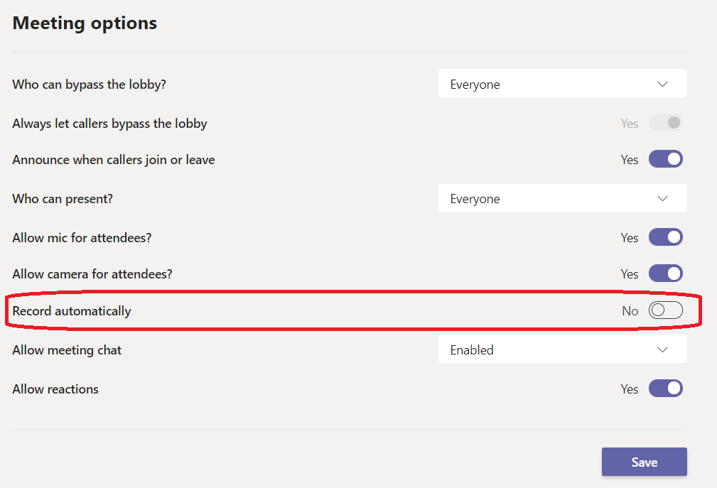The height and width of the screenshot is (488, 717).
Task: Click the 'Allow meeting chat' label text
Action: click(x=67, y=349)
